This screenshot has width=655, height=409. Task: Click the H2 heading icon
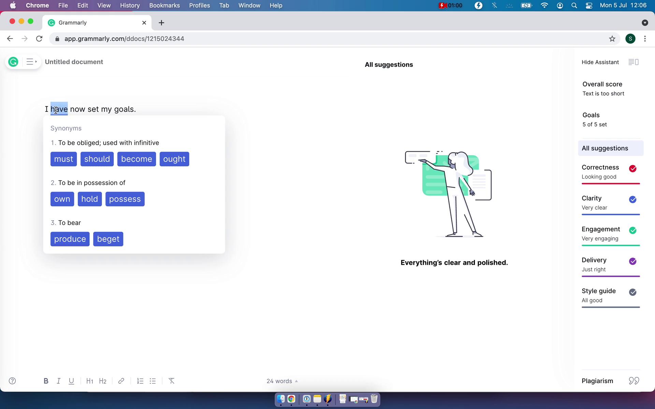click(103, 381)
